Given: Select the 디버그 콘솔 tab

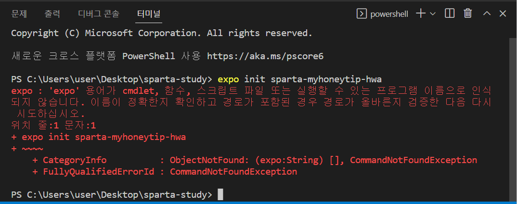Looking at the screenshot, I should click(x=99, y=14).
